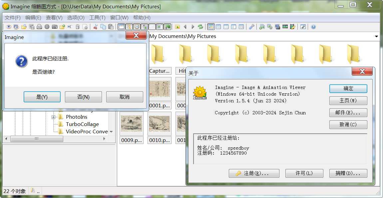Screen dimensions: 383x198
Task: Toggle the green stacked windows eye button
Action: pos(167,27)
